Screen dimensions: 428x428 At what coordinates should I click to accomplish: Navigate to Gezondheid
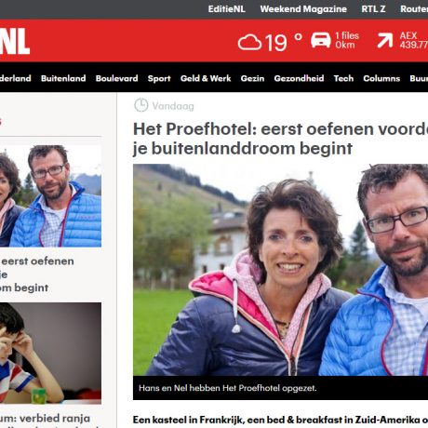click(299, 78)
